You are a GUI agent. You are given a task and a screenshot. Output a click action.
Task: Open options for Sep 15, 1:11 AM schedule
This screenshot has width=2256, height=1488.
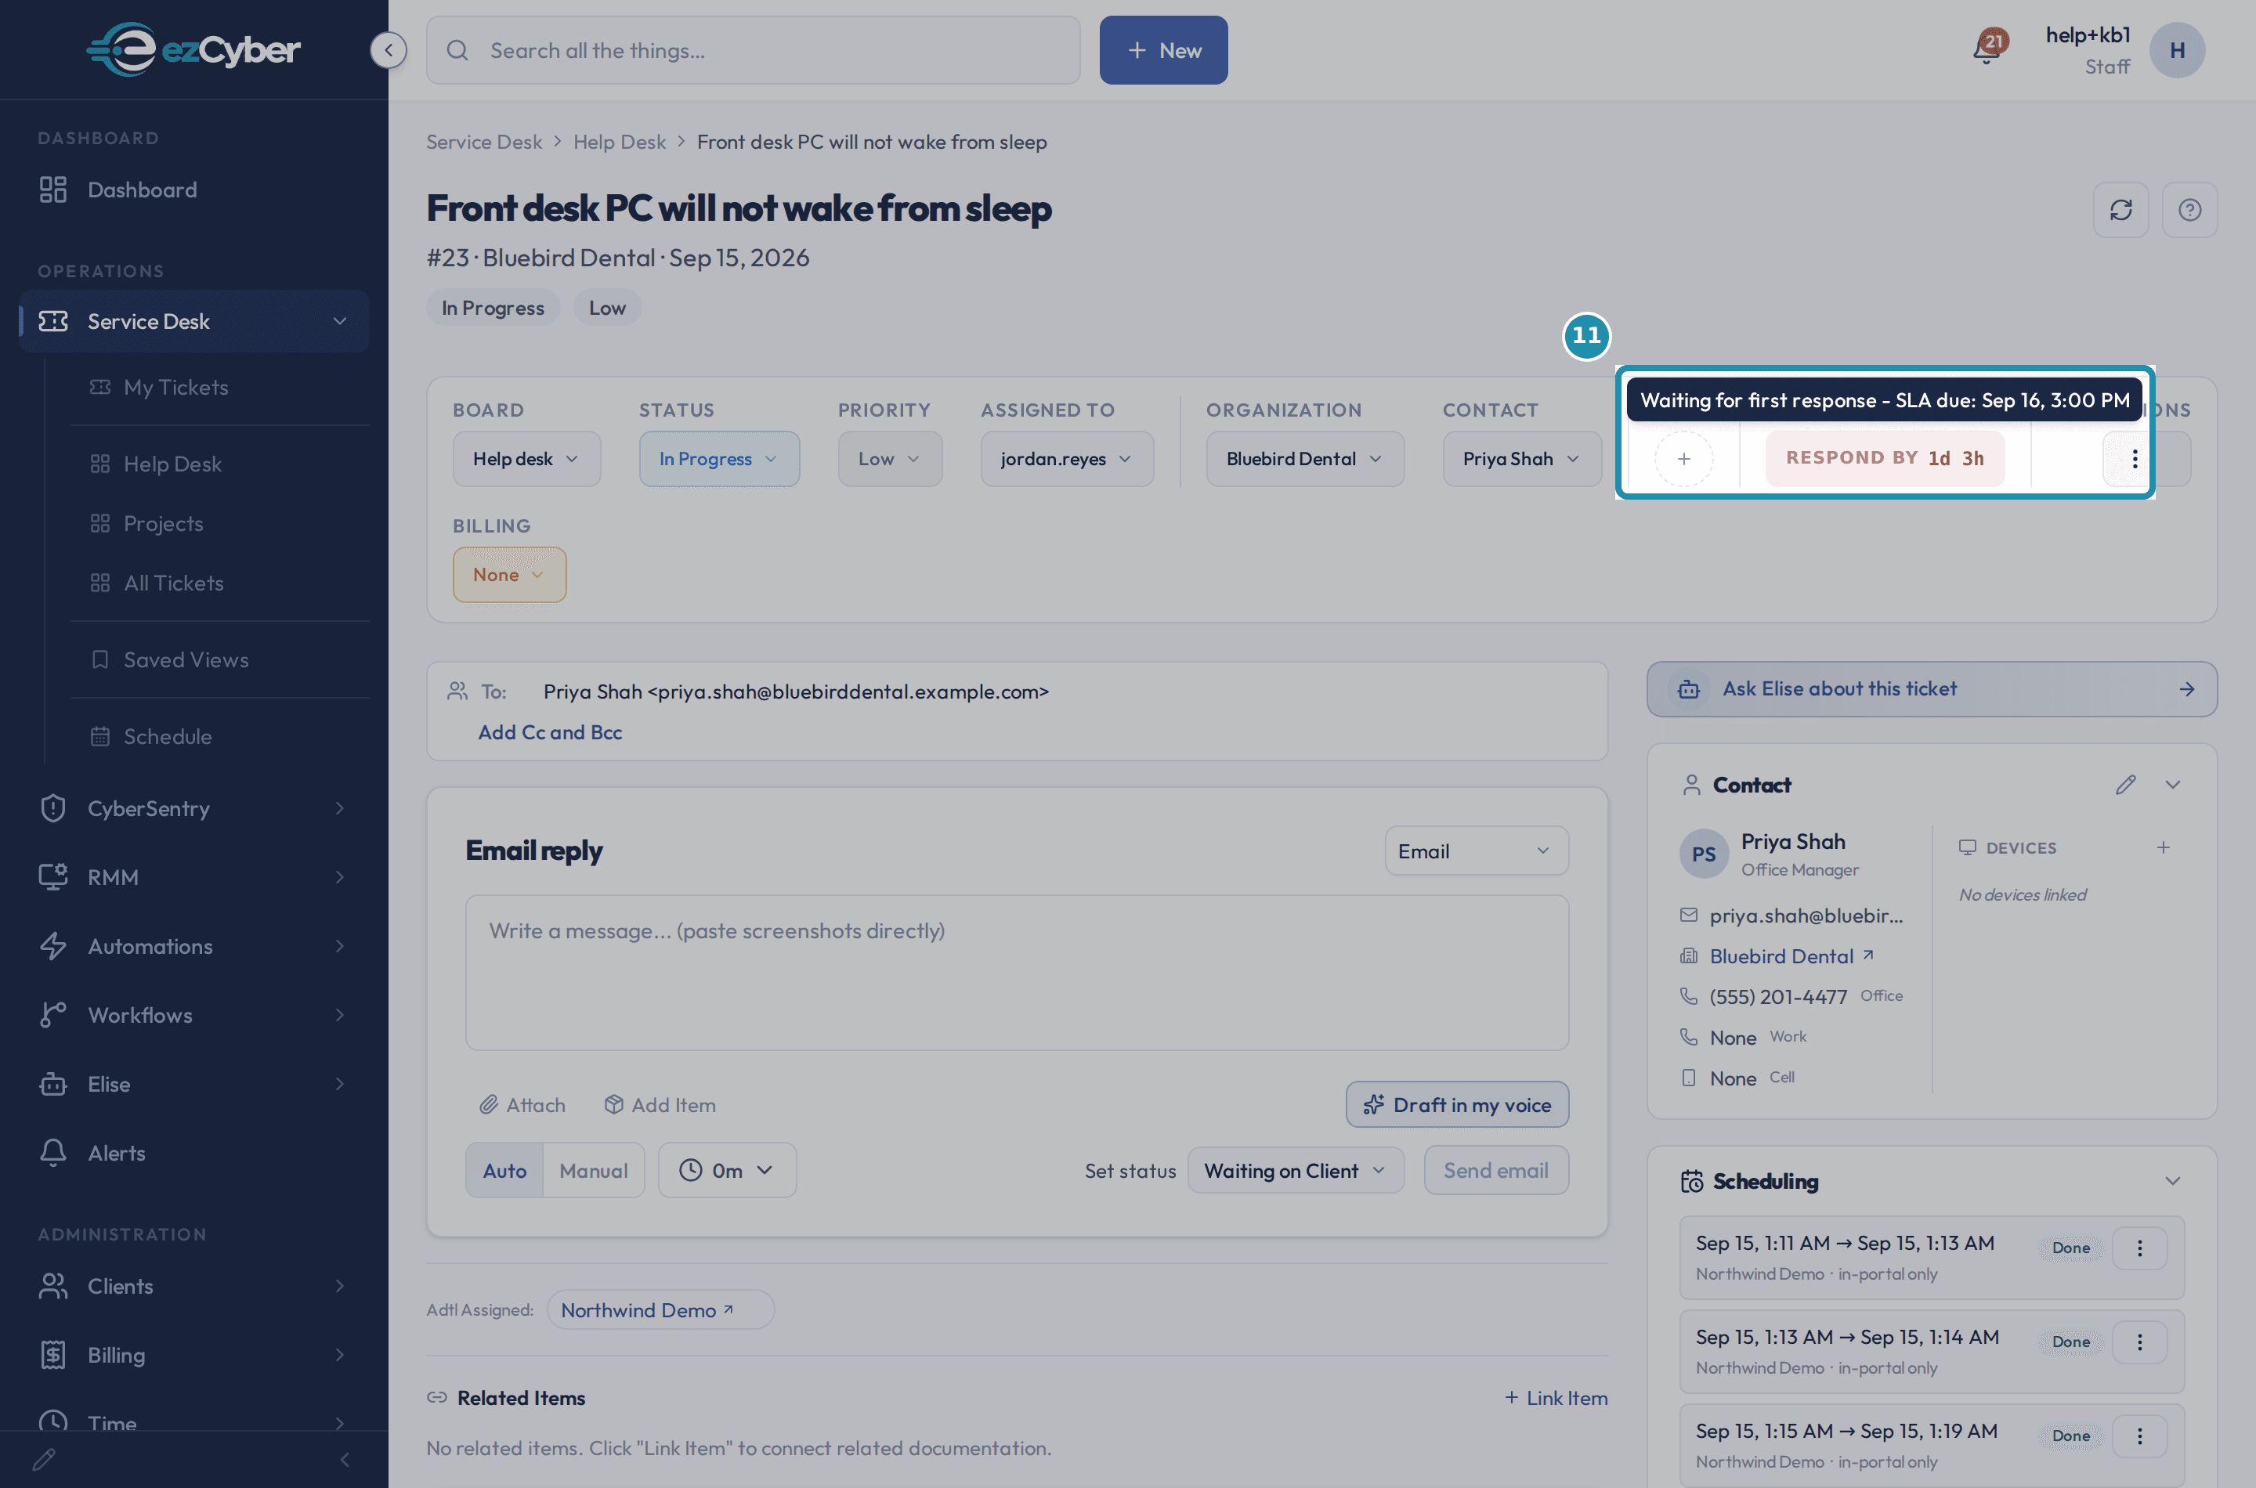2139,1248
